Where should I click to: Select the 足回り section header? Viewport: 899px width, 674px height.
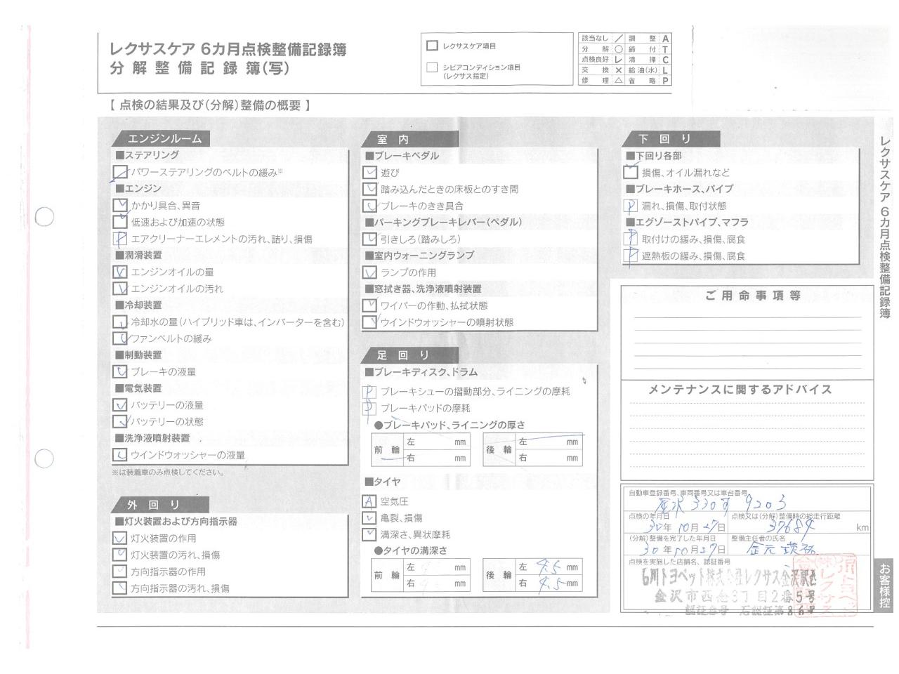pos(409,355)
